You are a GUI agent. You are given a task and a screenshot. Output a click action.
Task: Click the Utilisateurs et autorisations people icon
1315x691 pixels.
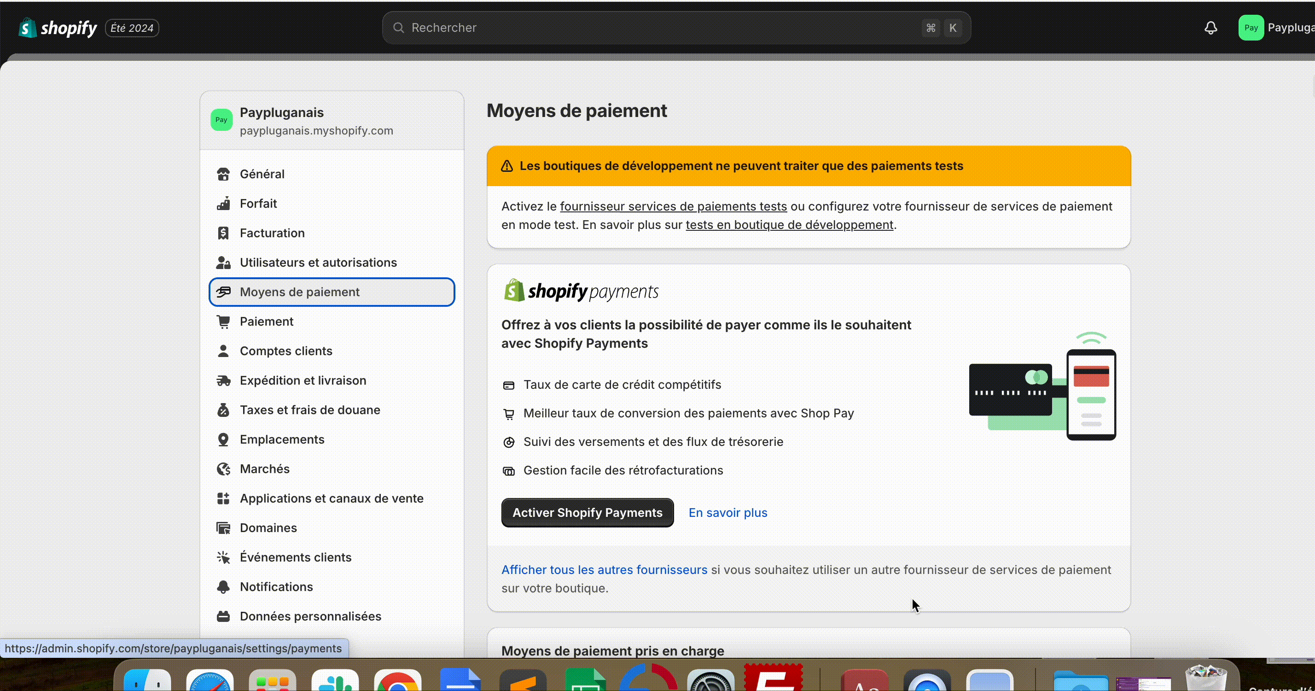click(223, 263)
